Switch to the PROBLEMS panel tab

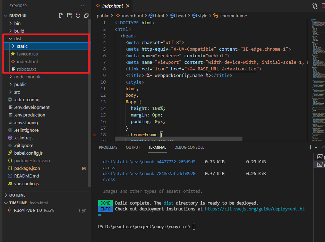coord(108,147)
